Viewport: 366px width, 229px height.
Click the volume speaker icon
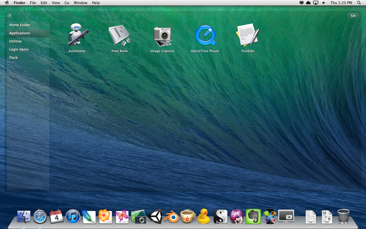coord(324,3)
